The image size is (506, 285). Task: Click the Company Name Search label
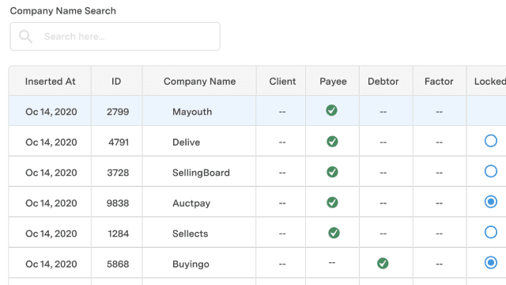point(63,10)
